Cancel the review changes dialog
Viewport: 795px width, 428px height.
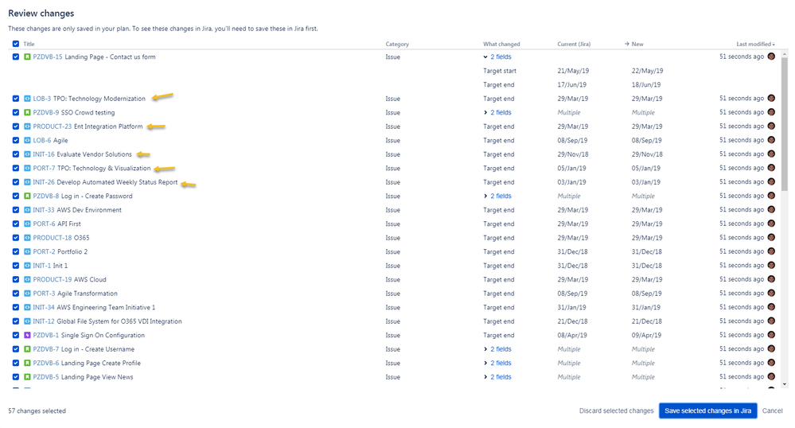[x=772, y=410]
